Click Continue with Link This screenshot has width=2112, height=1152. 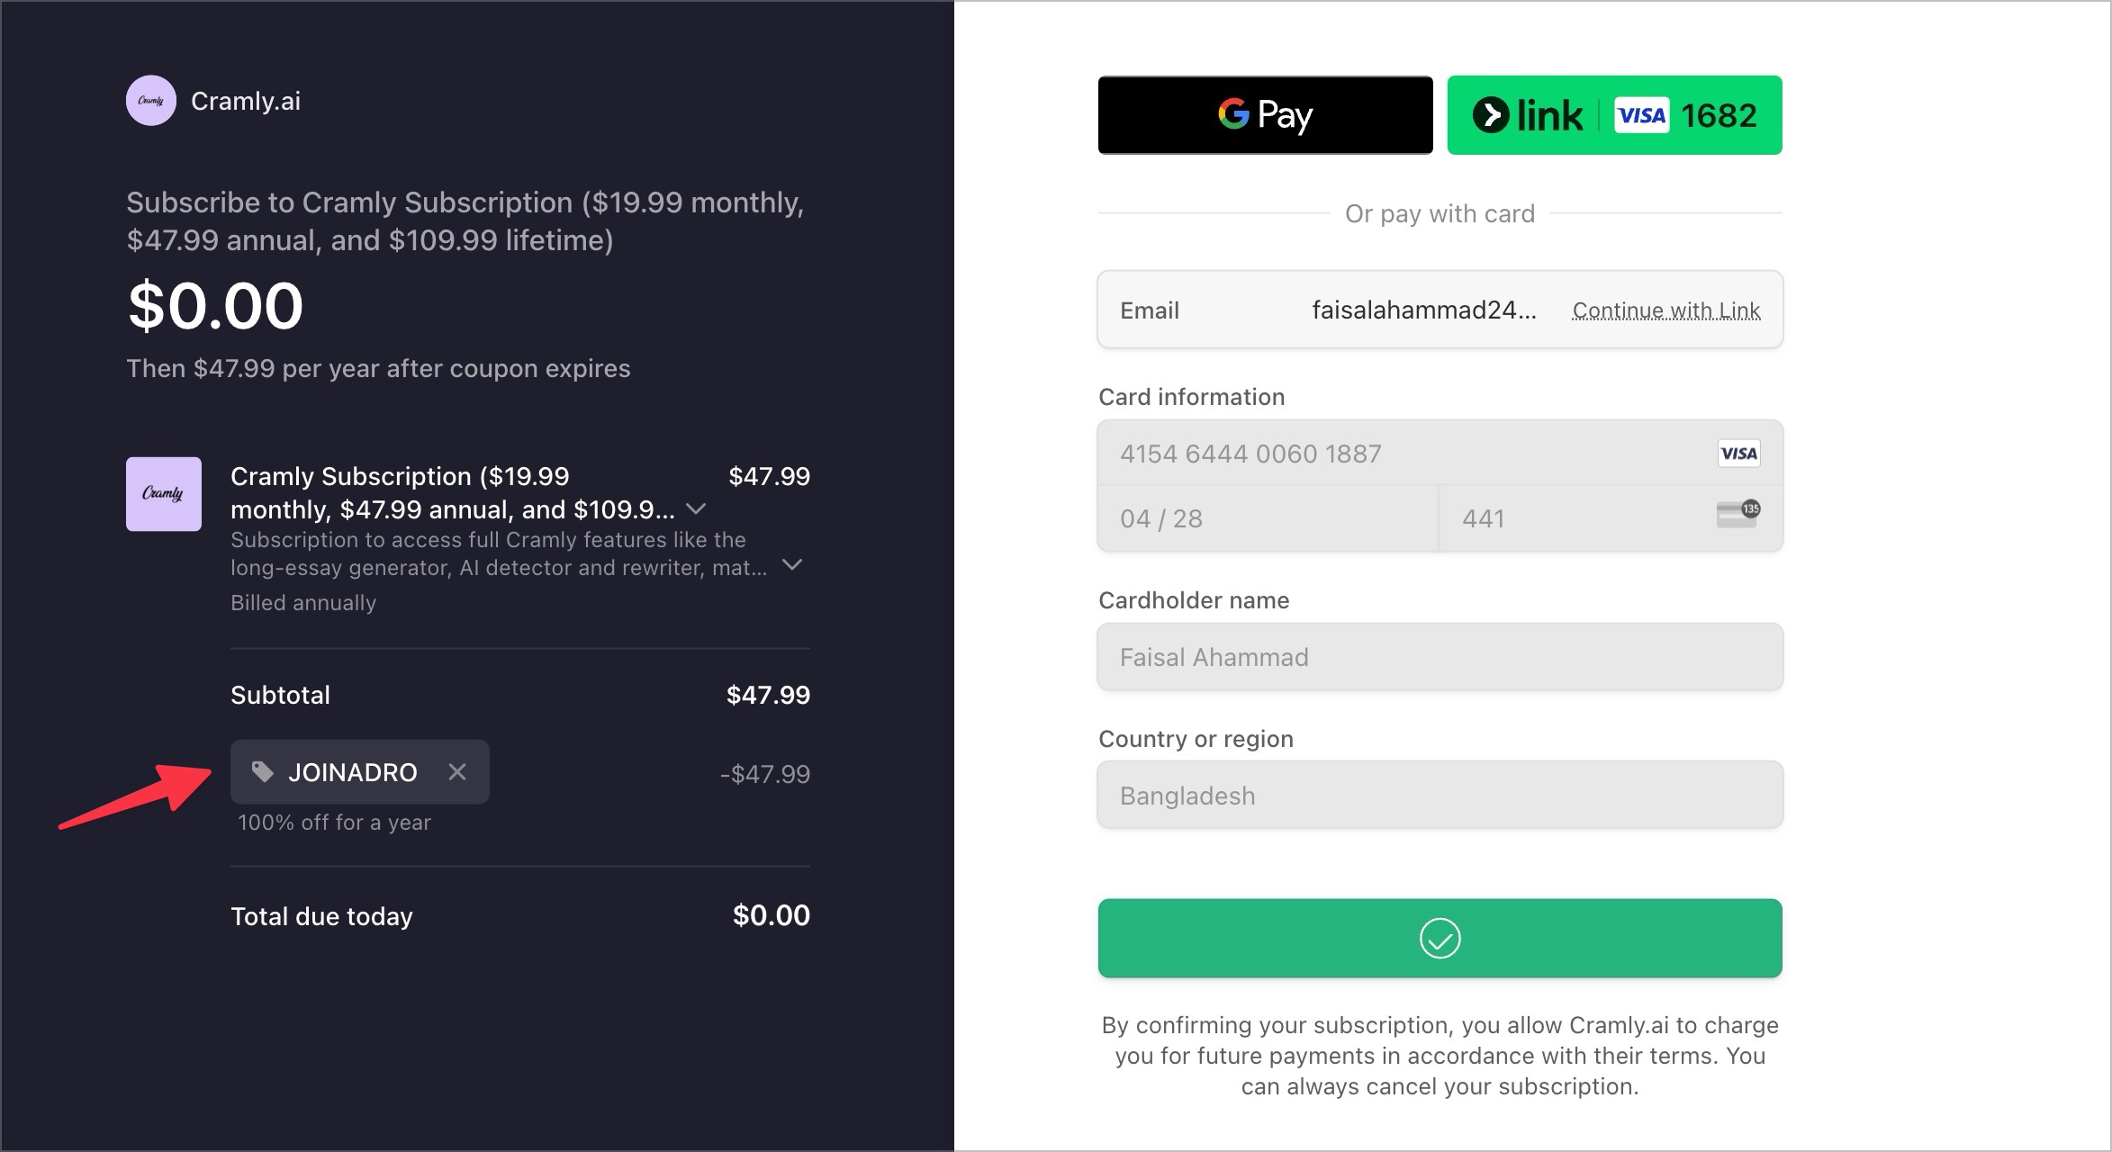point(1665,310)
